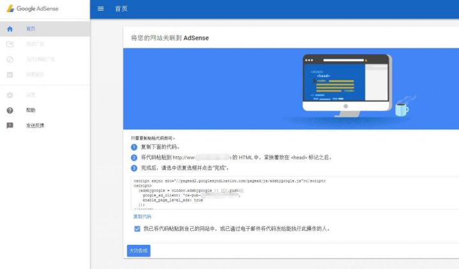459x269 pixels.
Task: Click the heading 将您的网站关联到 AdSense
Action: 170,38
